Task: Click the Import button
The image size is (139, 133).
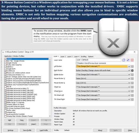Action: (34, 124)
